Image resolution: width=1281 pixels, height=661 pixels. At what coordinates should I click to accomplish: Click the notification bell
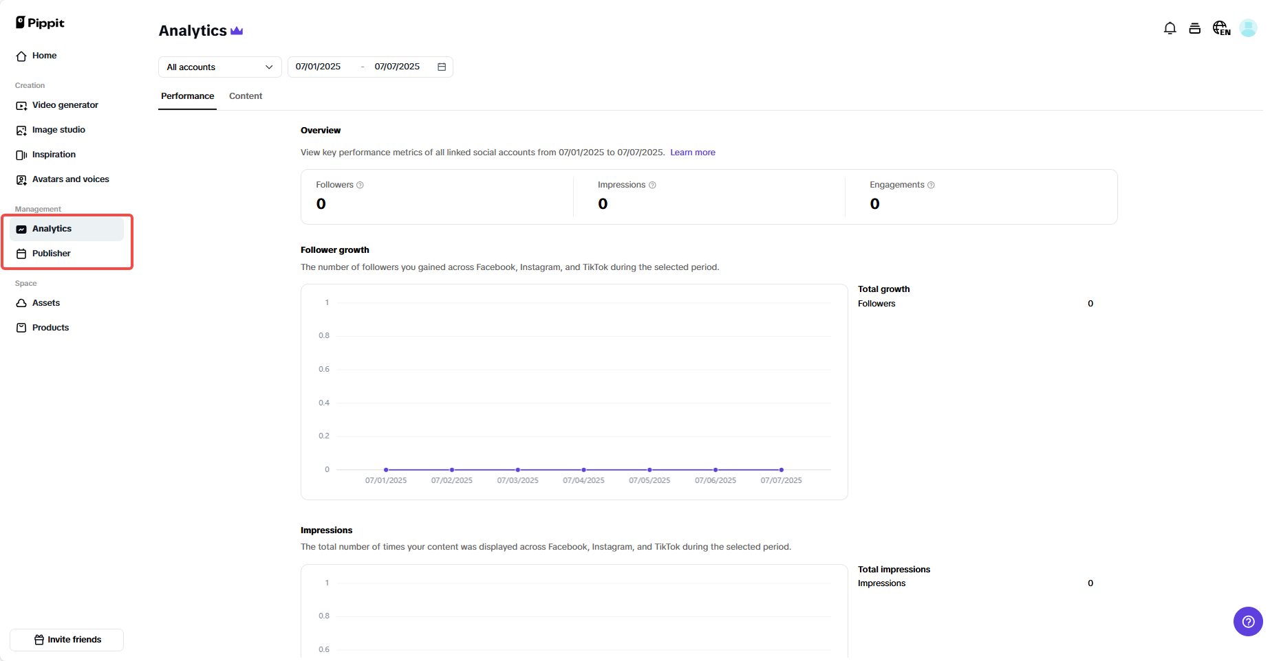point(1170,27)
